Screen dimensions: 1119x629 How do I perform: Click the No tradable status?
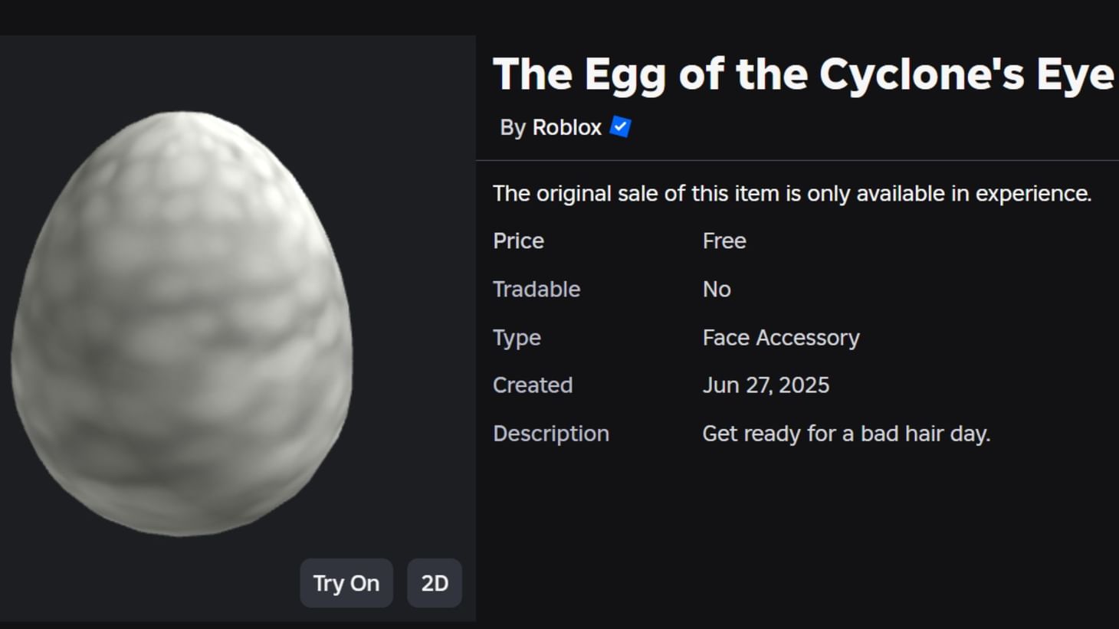point(716,289)
